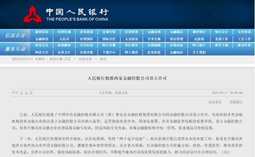Screen dimensions: 255x157
Task: Open 关于我们 page
Action: [199, 52]
